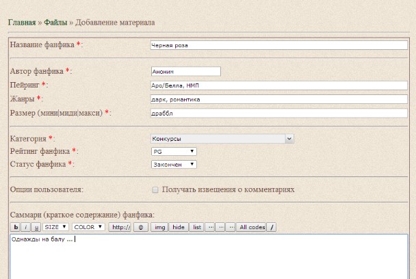Open the Файлы breadcrumb link
Viewport: 416px width, 279px height.
[55, 23]
